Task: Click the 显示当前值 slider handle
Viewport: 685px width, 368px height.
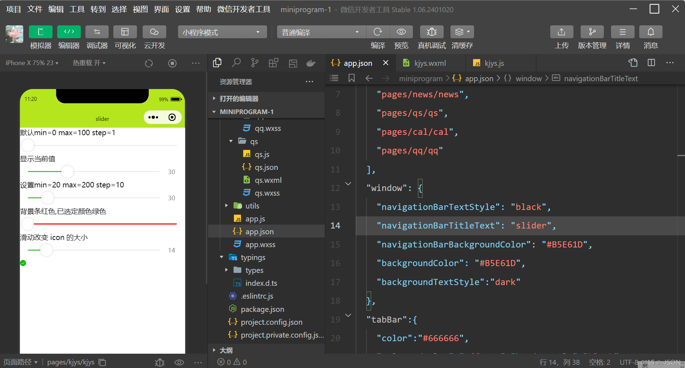Action: pyautogui.click(x=67, y=172)
